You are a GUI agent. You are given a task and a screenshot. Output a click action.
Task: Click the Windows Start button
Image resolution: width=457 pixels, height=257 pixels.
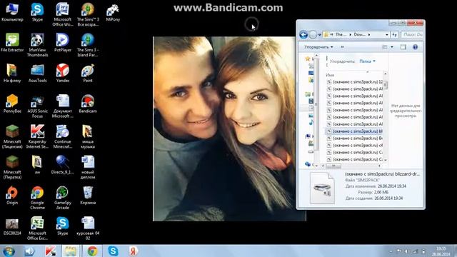pyautogui.click(x=9, y=251)
